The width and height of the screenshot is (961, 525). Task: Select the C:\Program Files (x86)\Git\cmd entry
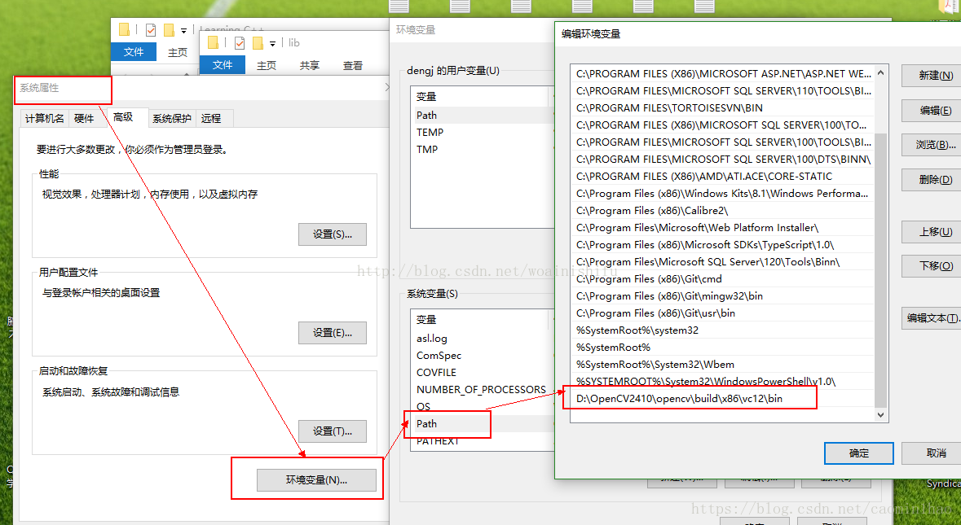[x=722, y=279]
